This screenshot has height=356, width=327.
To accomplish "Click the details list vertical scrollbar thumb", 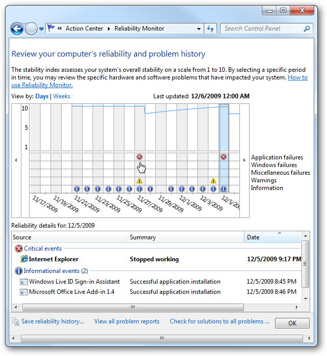I will [306, 264].
